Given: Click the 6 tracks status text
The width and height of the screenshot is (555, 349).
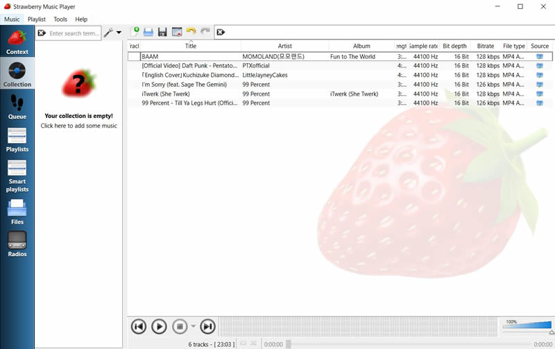Looking at the screenshot, I should tap(212, 344).
